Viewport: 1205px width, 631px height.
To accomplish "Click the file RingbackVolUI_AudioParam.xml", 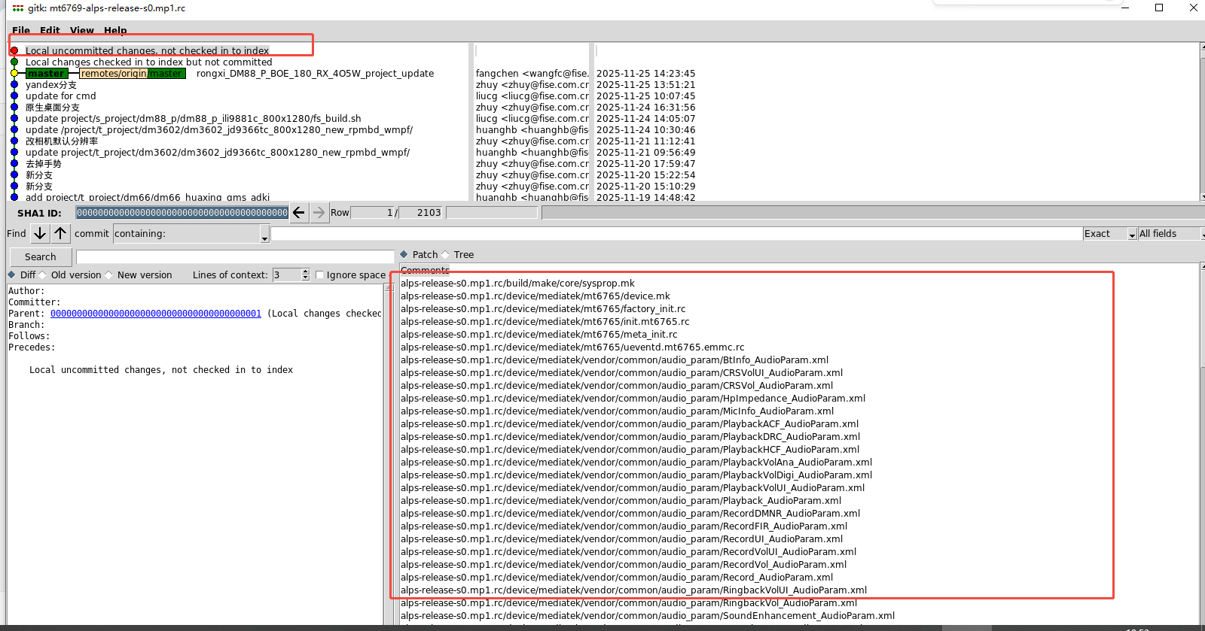I will click(x=633, y=590).
